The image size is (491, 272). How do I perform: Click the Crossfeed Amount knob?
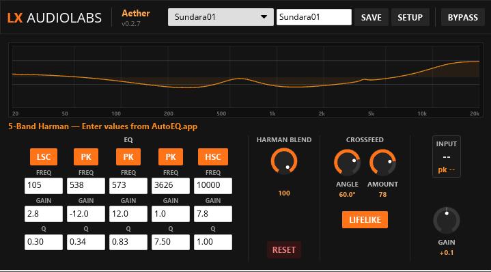pyautogui.click(x=382, y=163)
